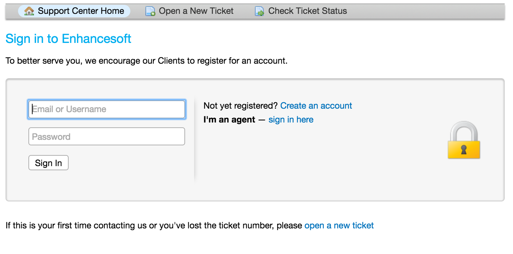The image size is (513, 254).
Task: Open the agent "sign in here" link
Action: tap(291, 120)
